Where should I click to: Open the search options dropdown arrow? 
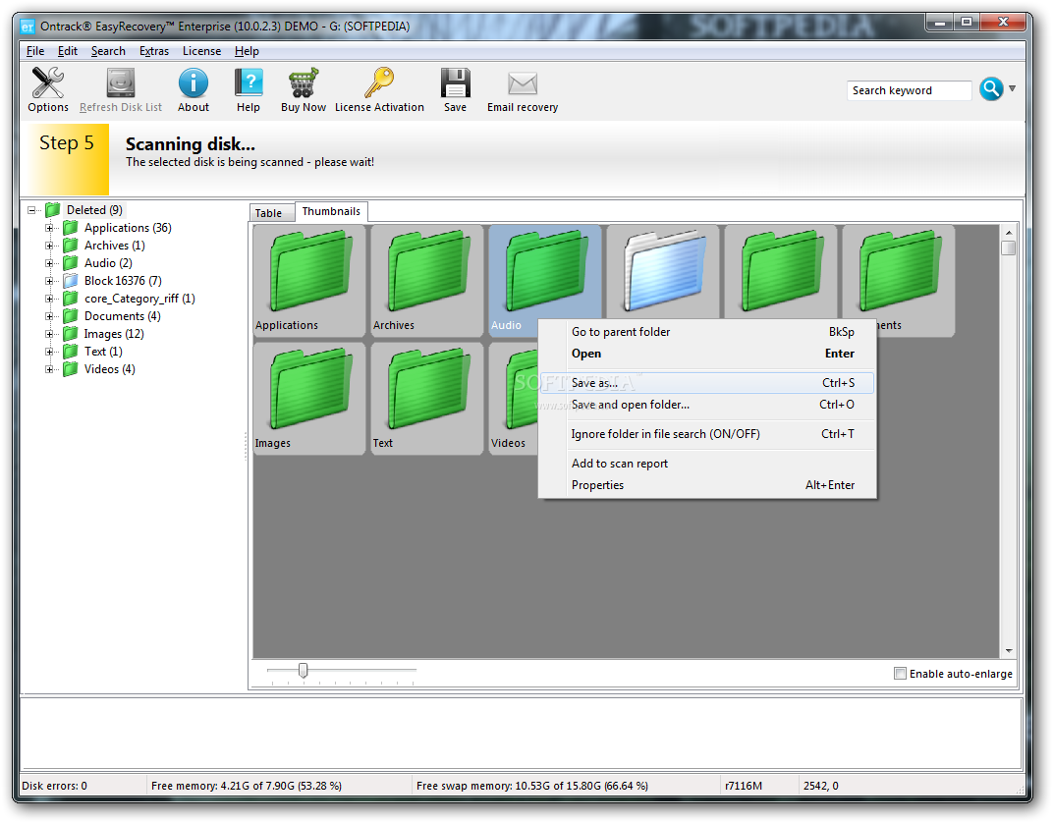click(1012, 88)
